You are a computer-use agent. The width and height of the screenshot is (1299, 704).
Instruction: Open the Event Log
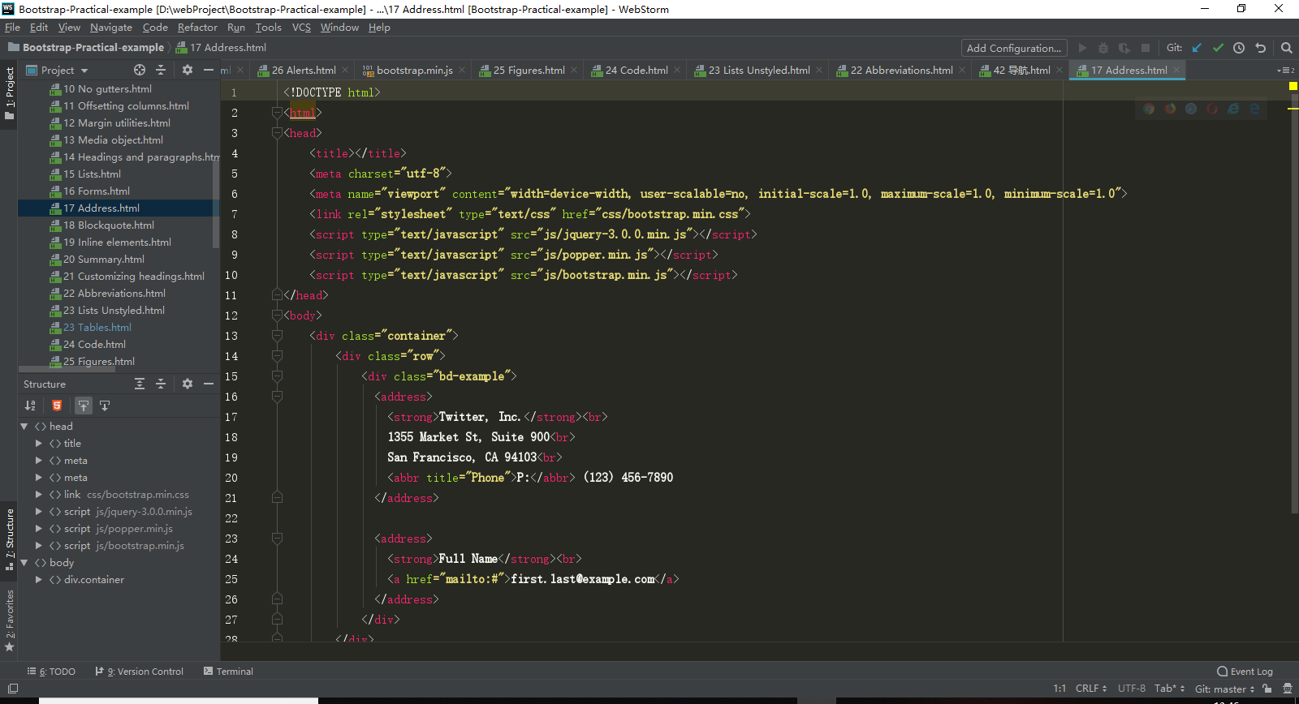click(1245, 672)
